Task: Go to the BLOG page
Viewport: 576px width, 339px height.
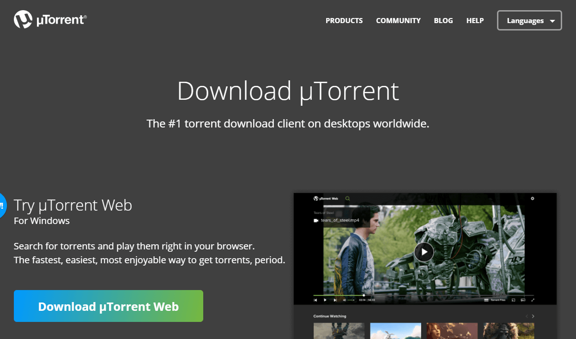Action: (x=443, y=21)
